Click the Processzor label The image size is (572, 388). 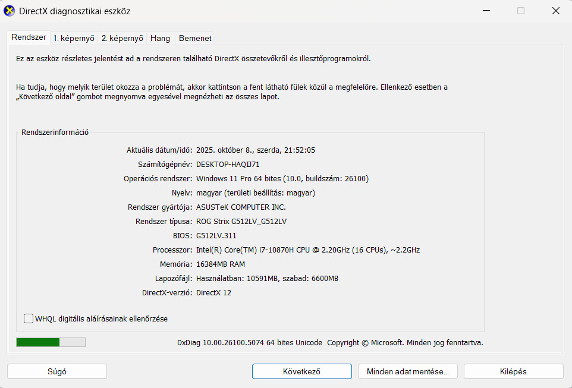pos(172,250)
